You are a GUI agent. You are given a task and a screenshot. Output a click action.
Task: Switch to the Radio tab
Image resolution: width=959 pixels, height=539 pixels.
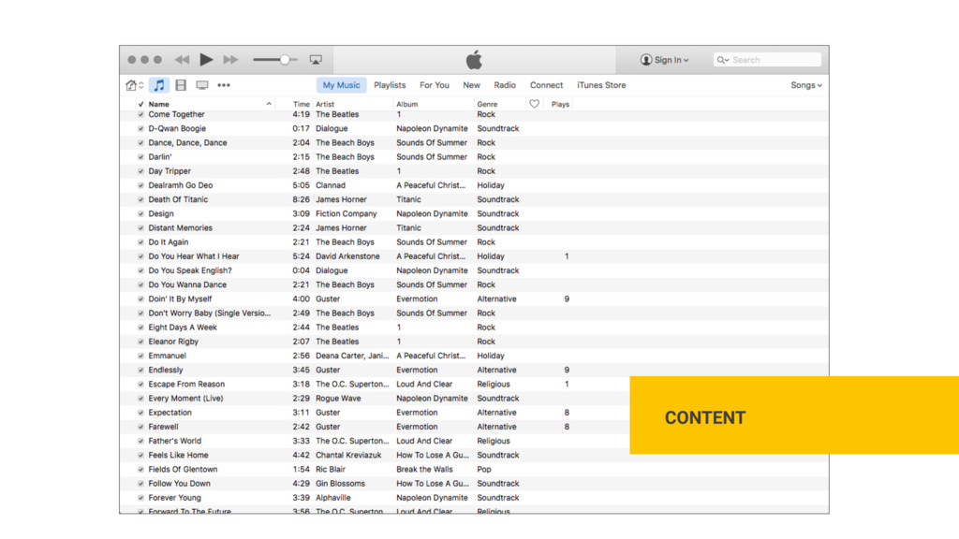point(505,85)
